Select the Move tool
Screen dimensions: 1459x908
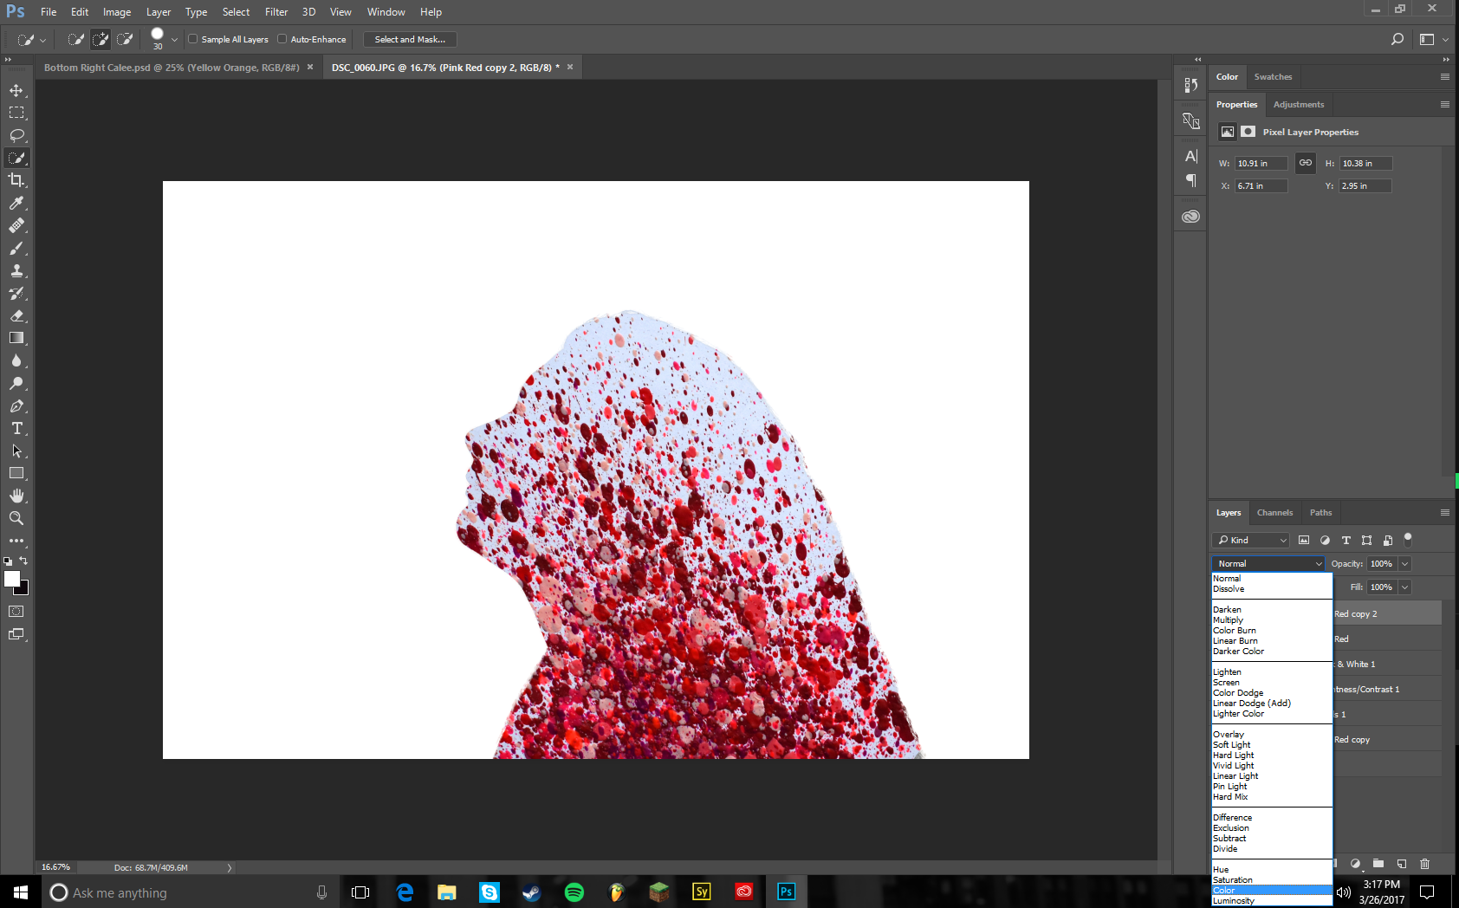click(x=16, y=90)
